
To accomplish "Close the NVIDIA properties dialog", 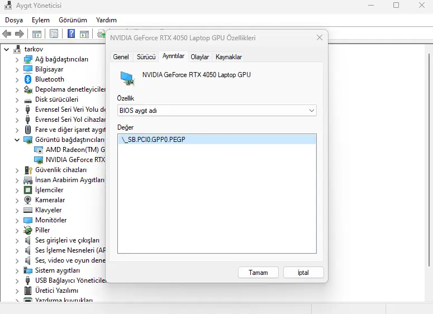I will (x=320, y=37).
